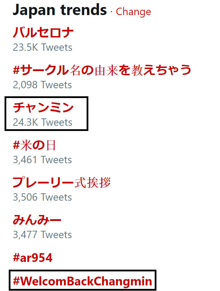220x291 pixels.
Task: Click the word 'Tweets' beside 23.5K
Action: point(57,47)
